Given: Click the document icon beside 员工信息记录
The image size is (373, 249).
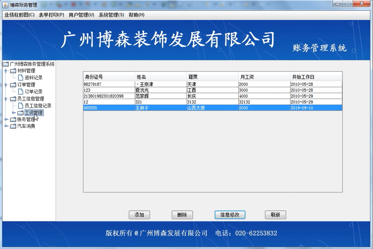Looking at the screenshot, I should click(x=21, y=106).
